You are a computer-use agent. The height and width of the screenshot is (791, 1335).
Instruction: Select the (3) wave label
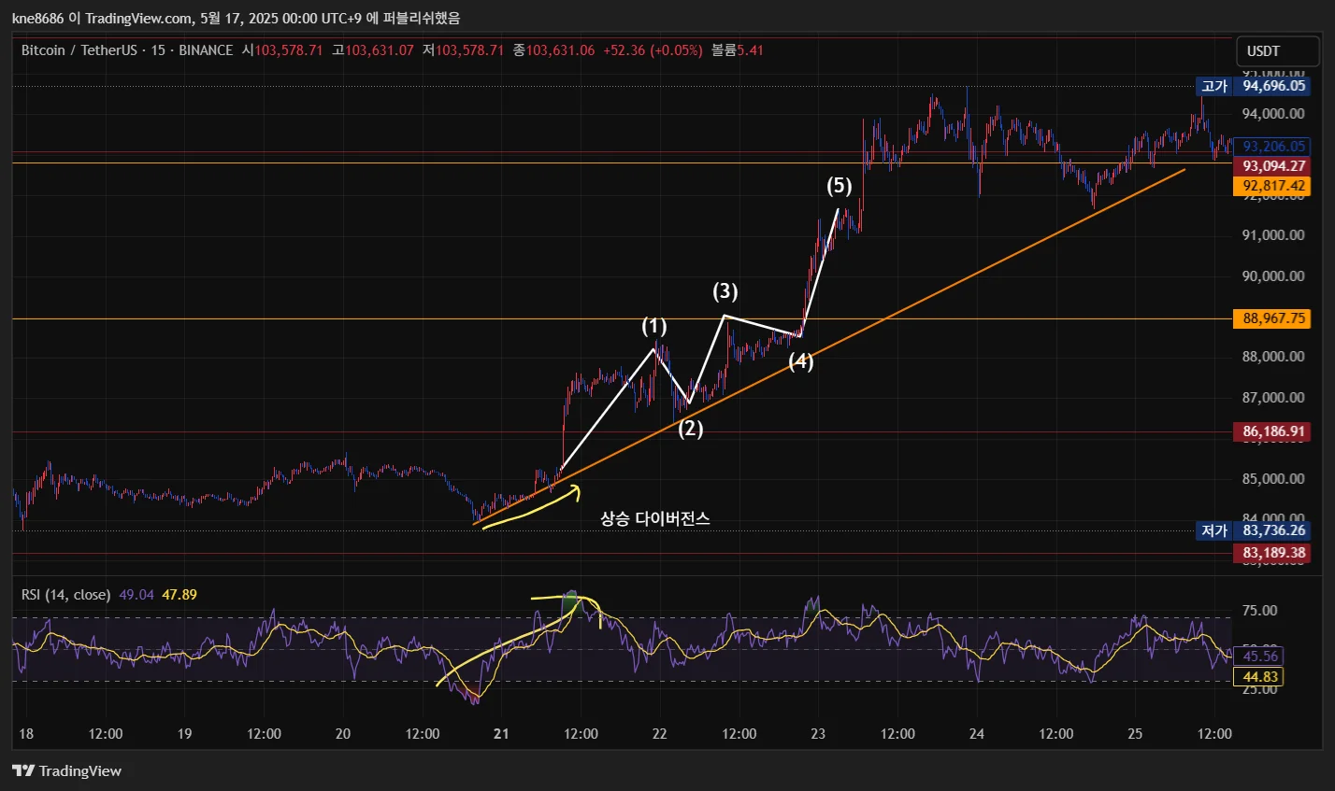725,291
